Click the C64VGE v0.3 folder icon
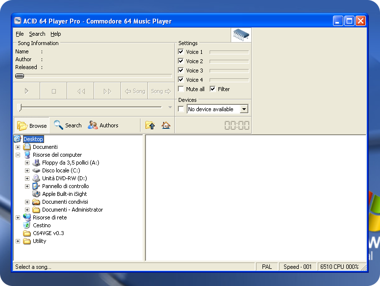Viewport: 380px width, 286px height. point(27,233)
